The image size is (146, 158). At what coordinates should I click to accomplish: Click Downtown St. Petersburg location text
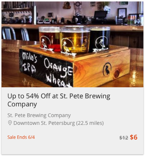click(x=59, y=123)
